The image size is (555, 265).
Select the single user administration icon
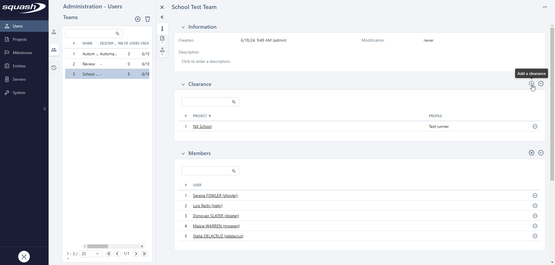pyautogui.click(x=54, y=32)
